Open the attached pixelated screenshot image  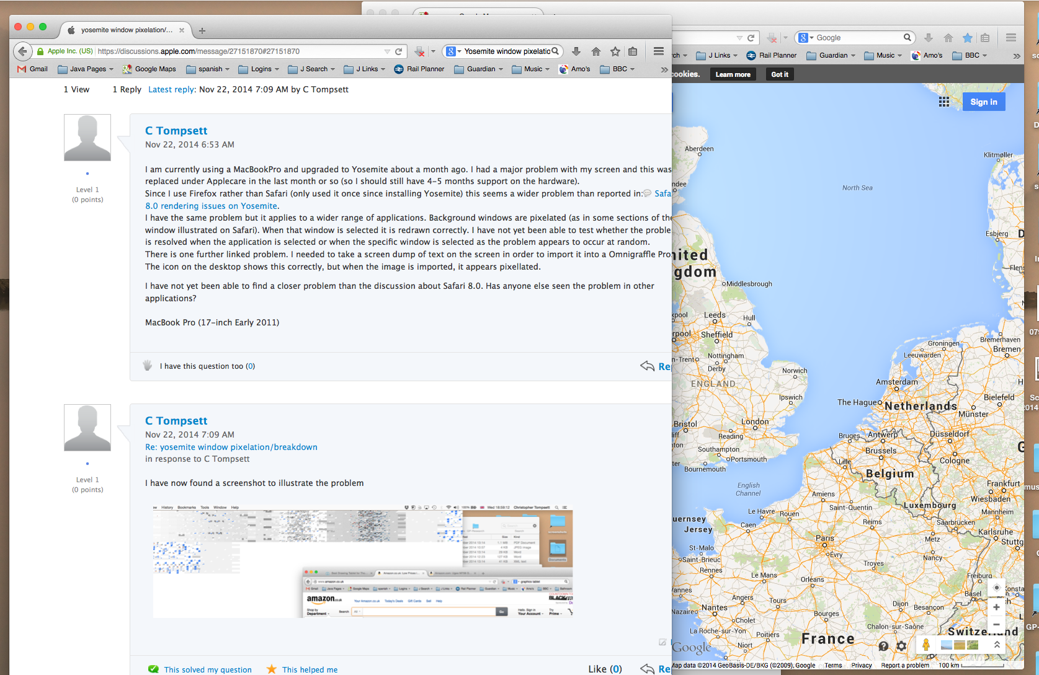tap(363, 560)
